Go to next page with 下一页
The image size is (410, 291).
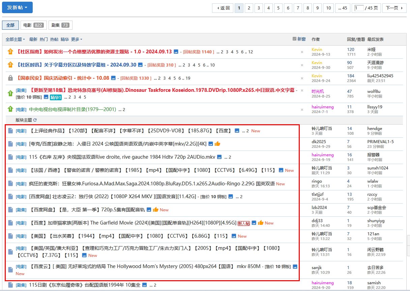tap(394, 8)
